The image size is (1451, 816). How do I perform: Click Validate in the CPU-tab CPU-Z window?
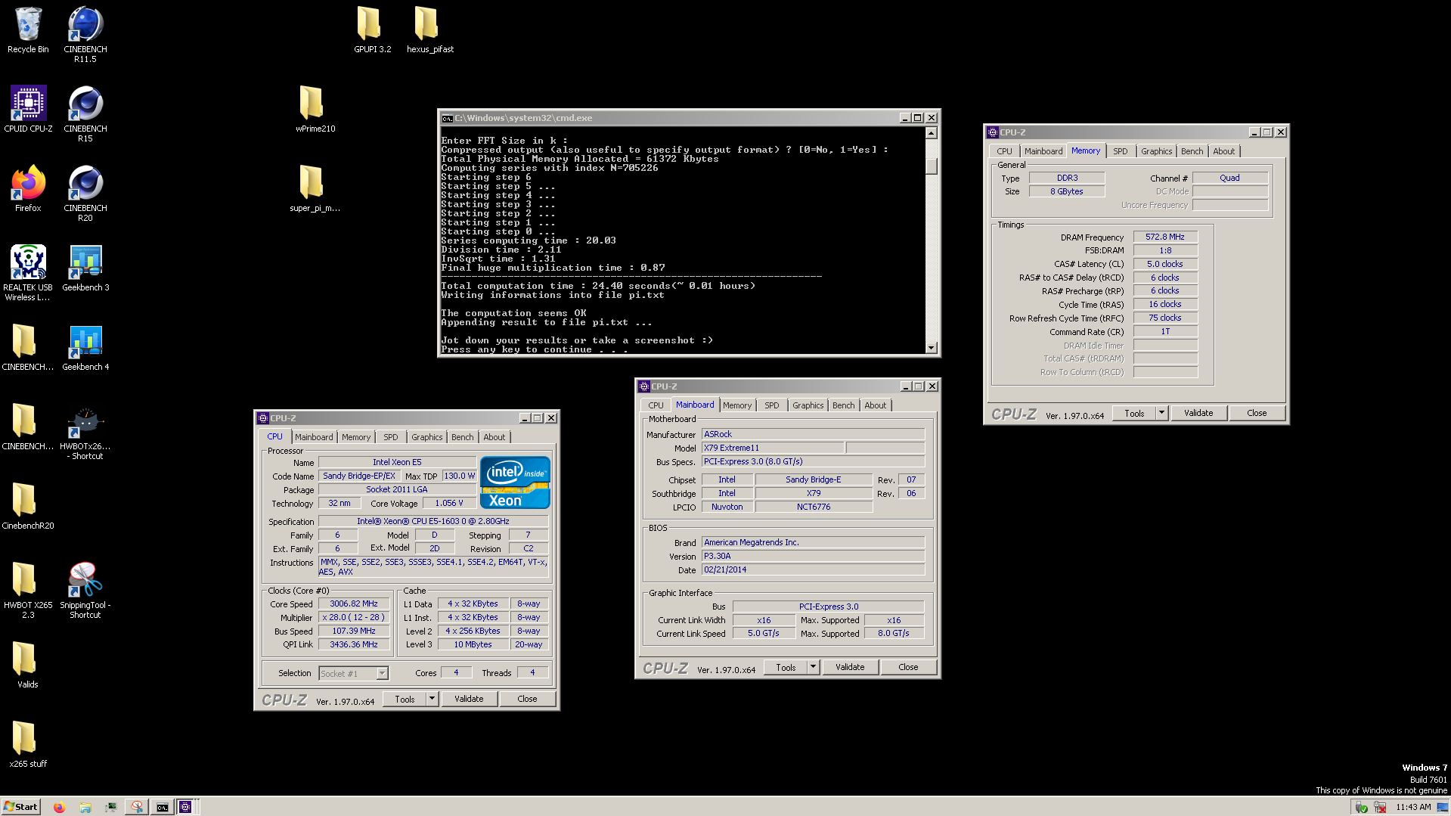469,699
